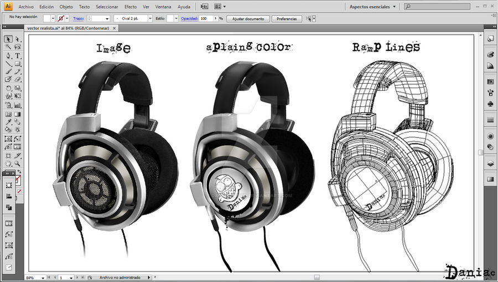This screenshot has width=498, height=282.
Task: Open the Trazo stroke link
Action: tap(78, 18)
